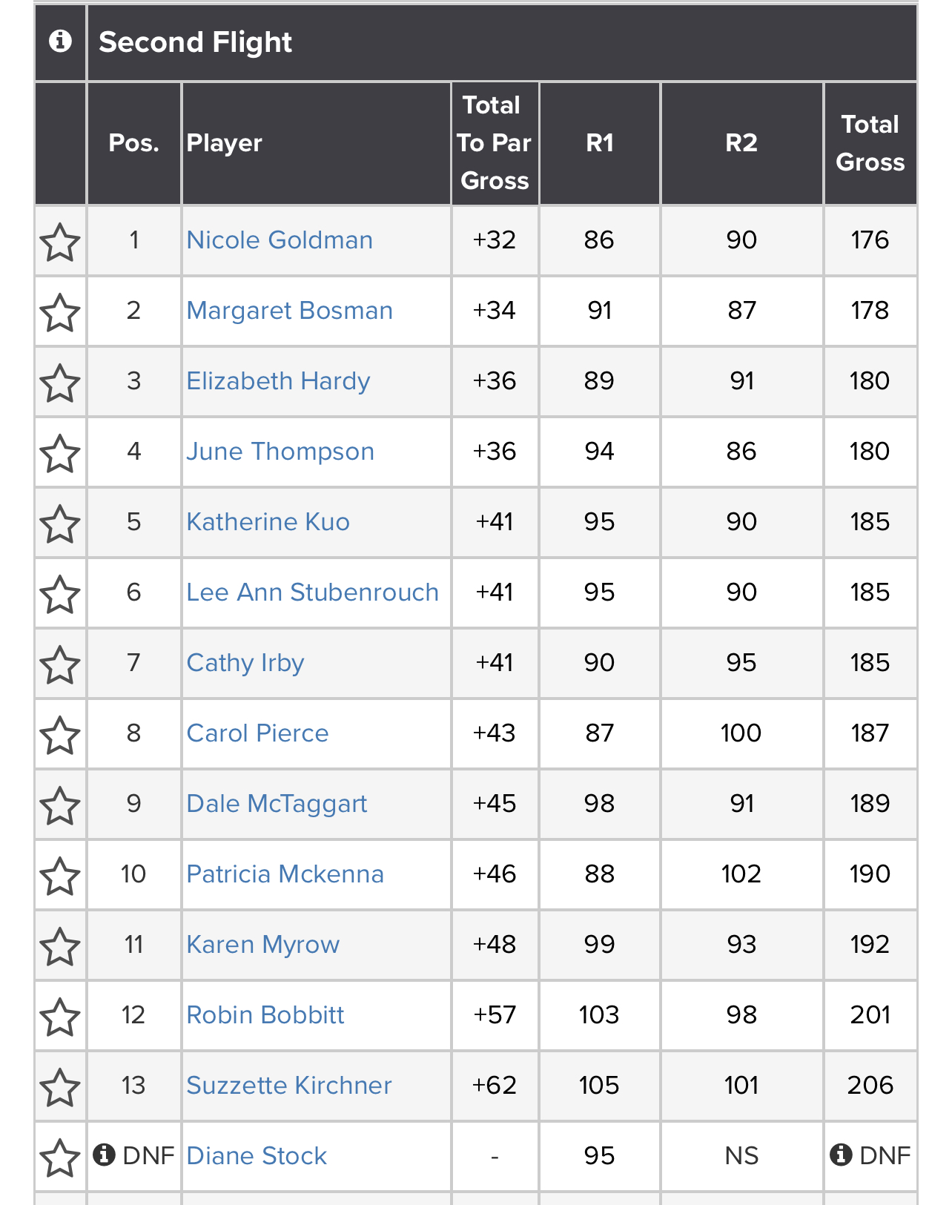Click the Second Flight info icon
The width and height of the screenshot is (952, 1205).
60,42
